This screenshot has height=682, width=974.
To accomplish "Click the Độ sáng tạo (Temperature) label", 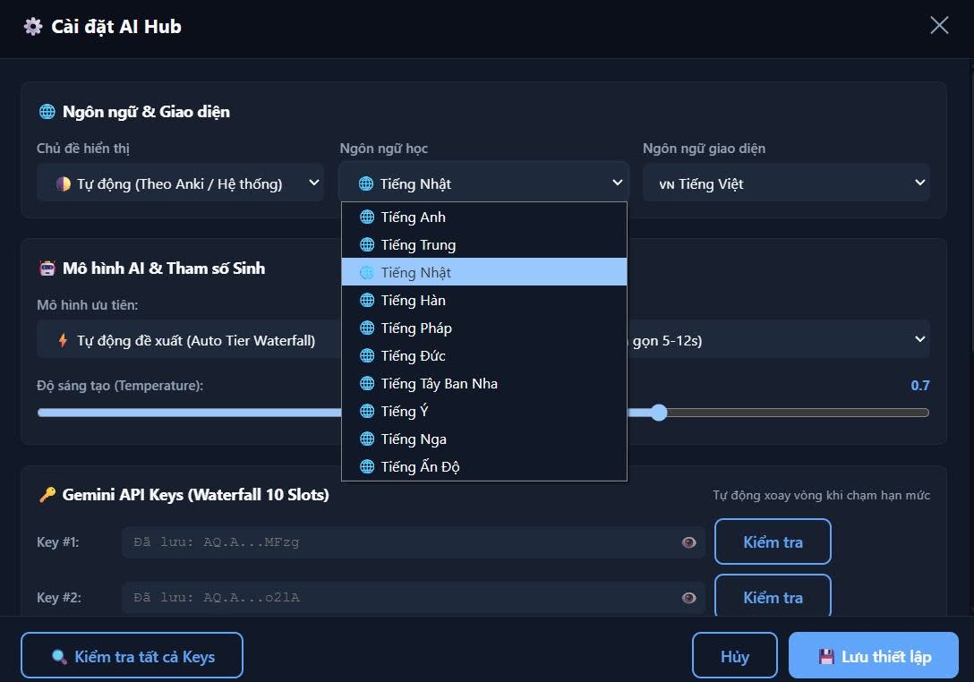I will [x=120, y=386].
